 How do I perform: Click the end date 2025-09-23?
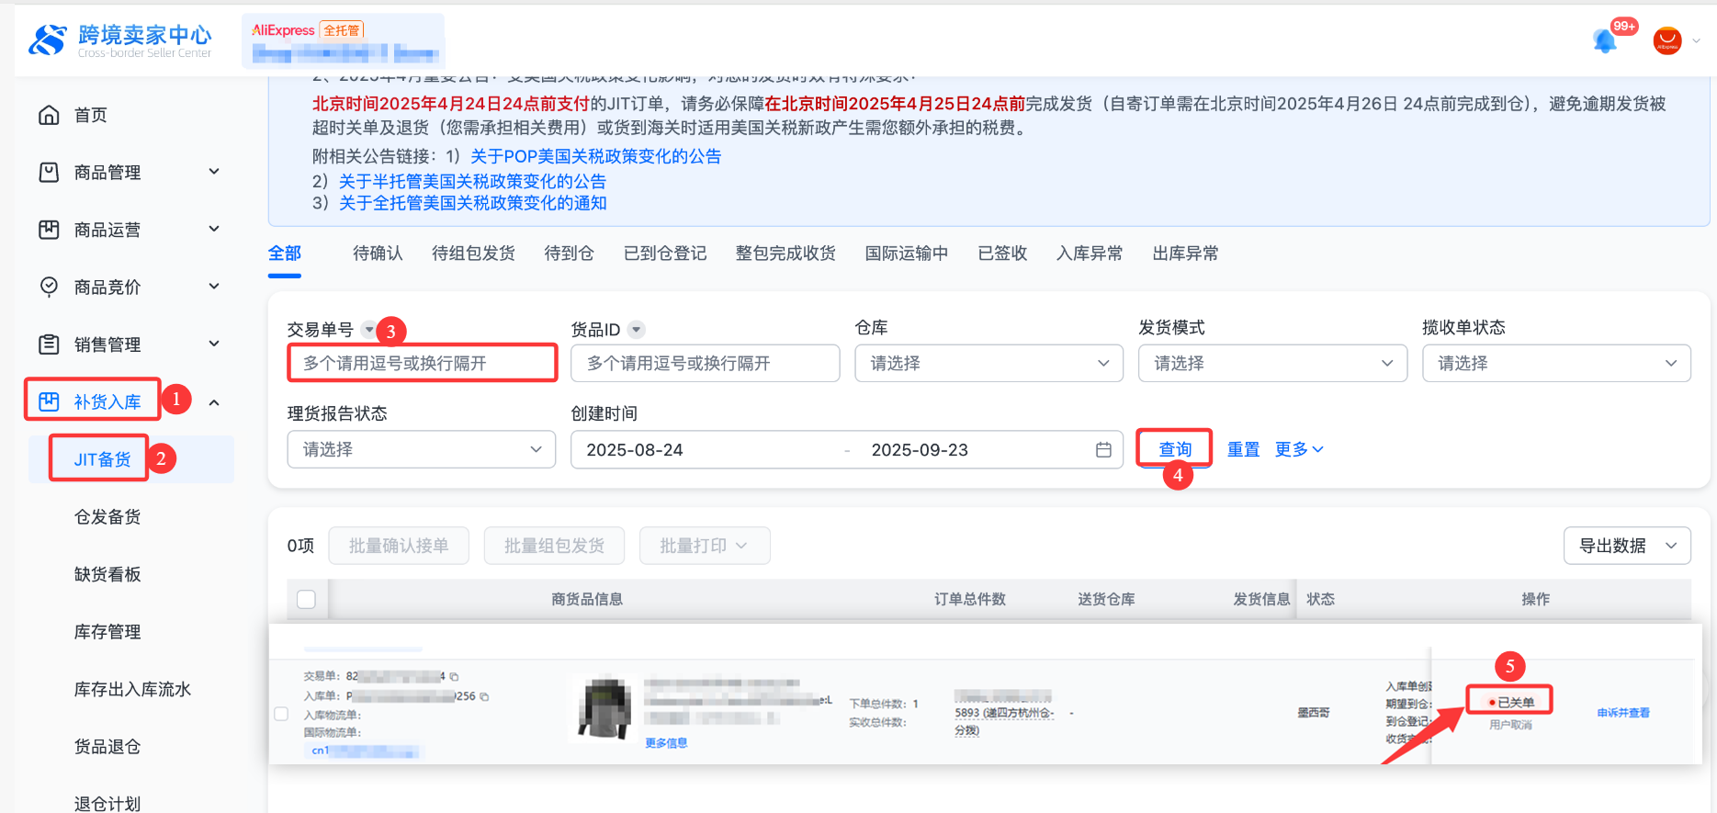pos(920,450)
